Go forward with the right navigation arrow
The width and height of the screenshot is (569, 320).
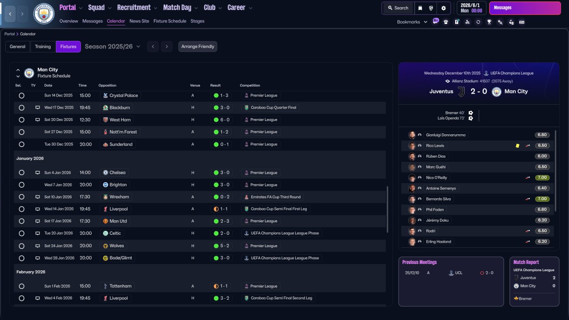coord(23,14)
